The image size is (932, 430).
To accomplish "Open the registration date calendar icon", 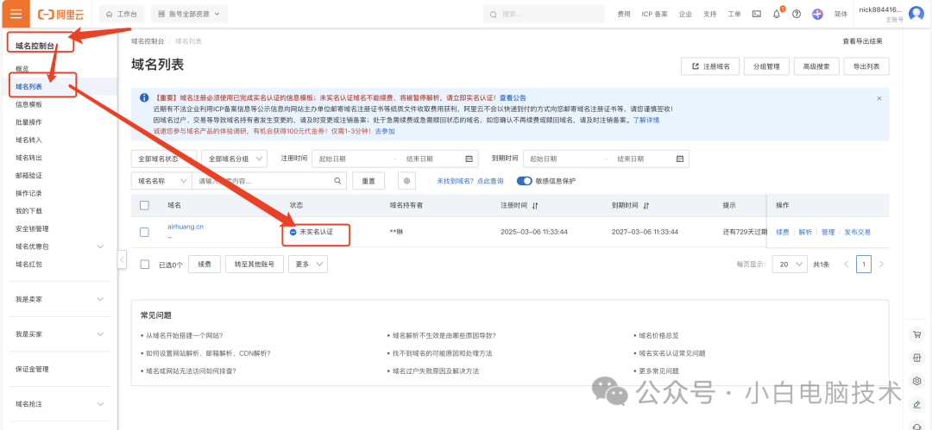I will [469, 159].
